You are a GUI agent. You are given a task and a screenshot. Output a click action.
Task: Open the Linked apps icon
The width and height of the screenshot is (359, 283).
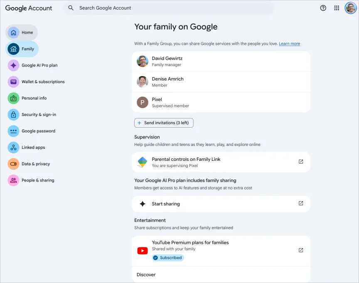(14, 148)
